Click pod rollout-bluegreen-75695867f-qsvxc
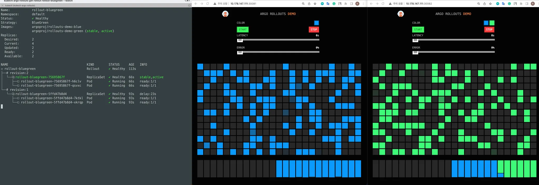Image resolution: width=539 pixels, height=185 pixels. tap(51, 86)
